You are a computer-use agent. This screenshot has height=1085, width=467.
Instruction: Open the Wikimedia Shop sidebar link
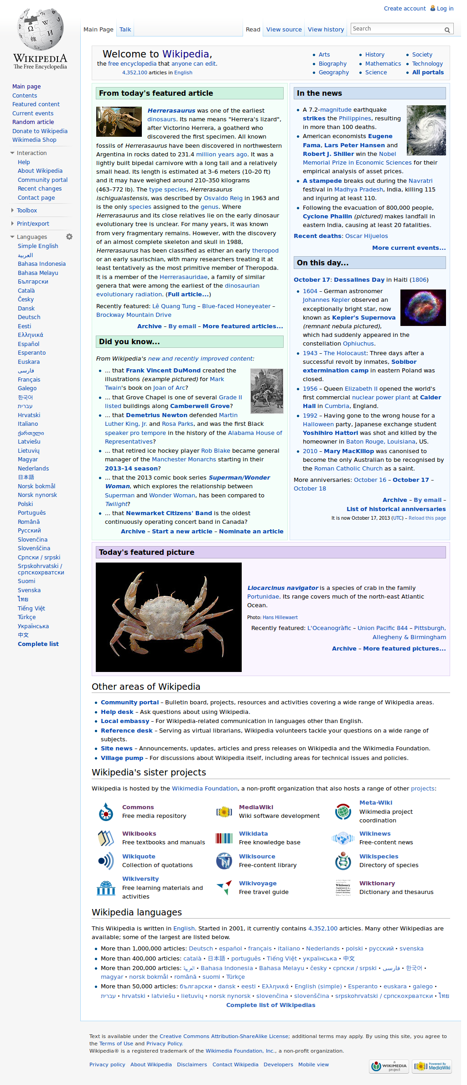[34, 140]
